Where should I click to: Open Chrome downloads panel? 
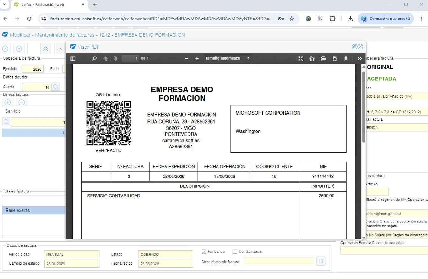pyautogui.click(x=350, y=19)
